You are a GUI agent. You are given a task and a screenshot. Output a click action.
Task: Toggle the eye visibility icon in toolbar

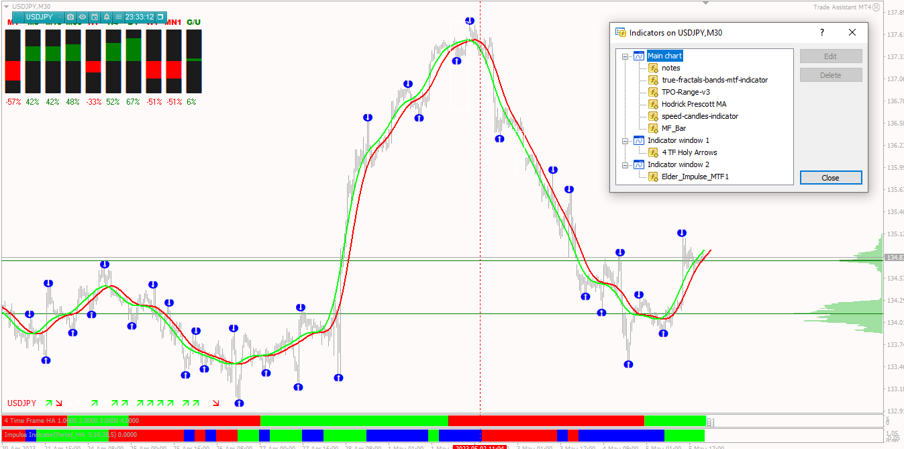(83, 17)
